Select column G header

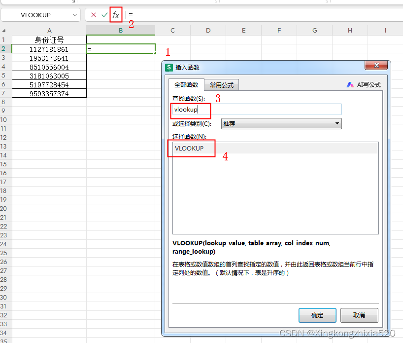click(315, 31)
